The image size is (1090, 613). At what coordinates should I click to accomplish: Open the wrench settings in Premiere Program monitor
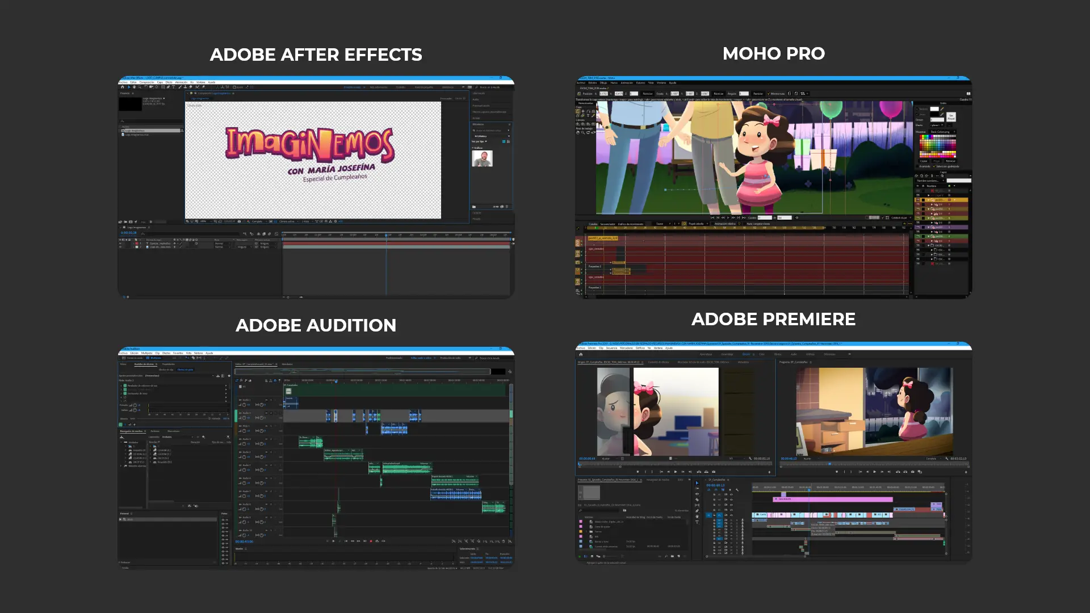click(x=946, y=459)
